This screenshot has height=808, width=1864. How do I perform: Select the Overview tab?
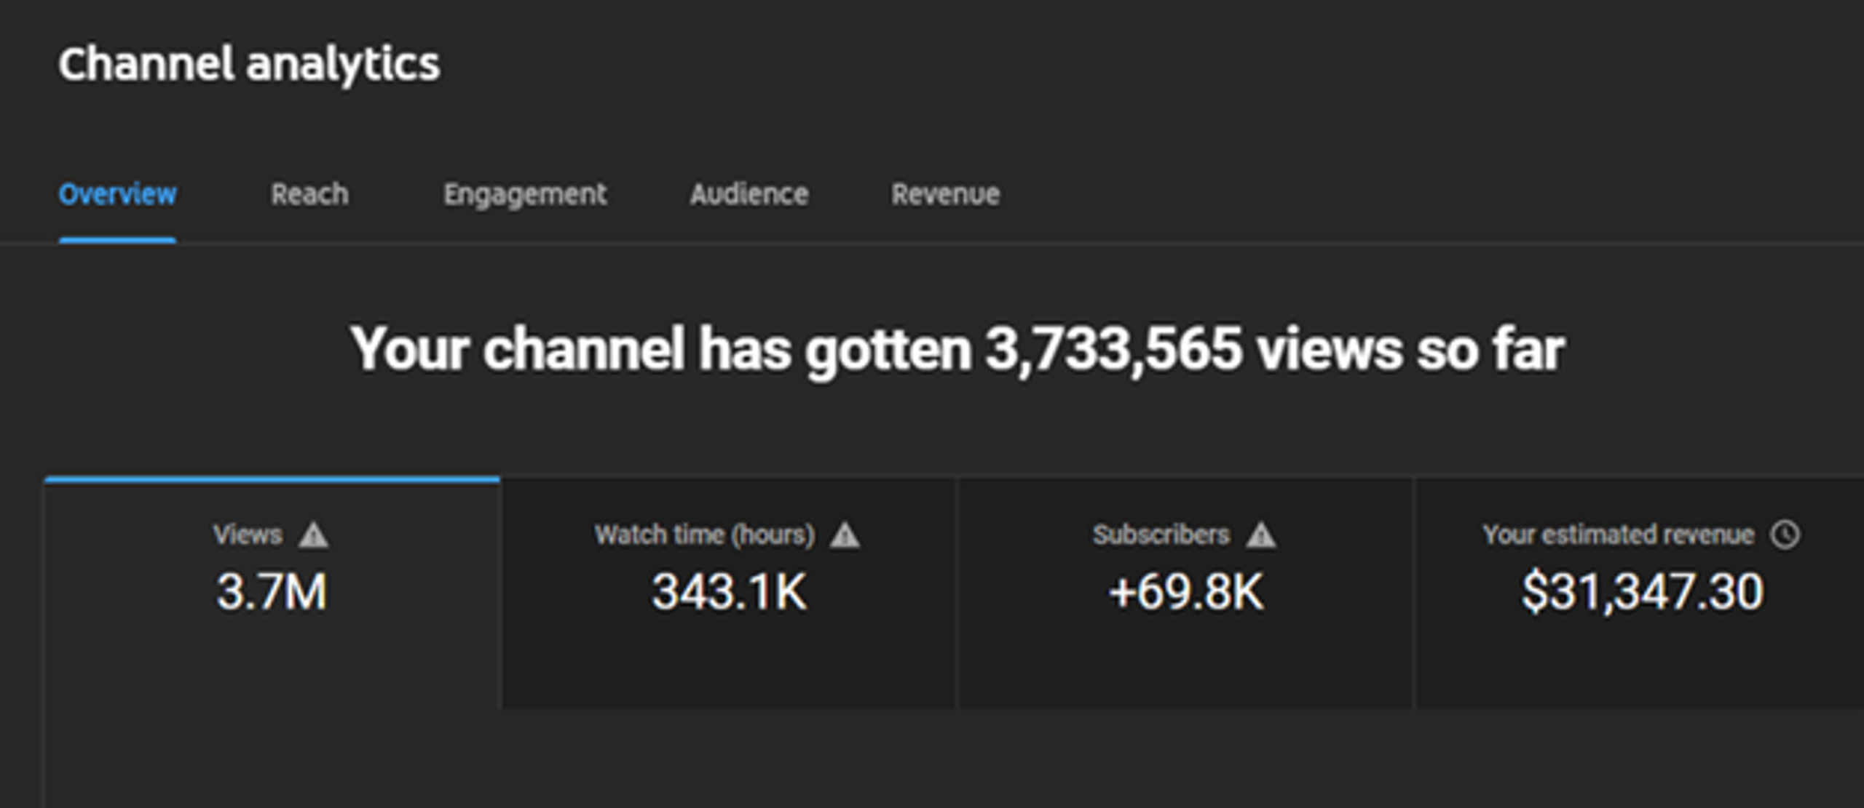click(x=117, y=194)
